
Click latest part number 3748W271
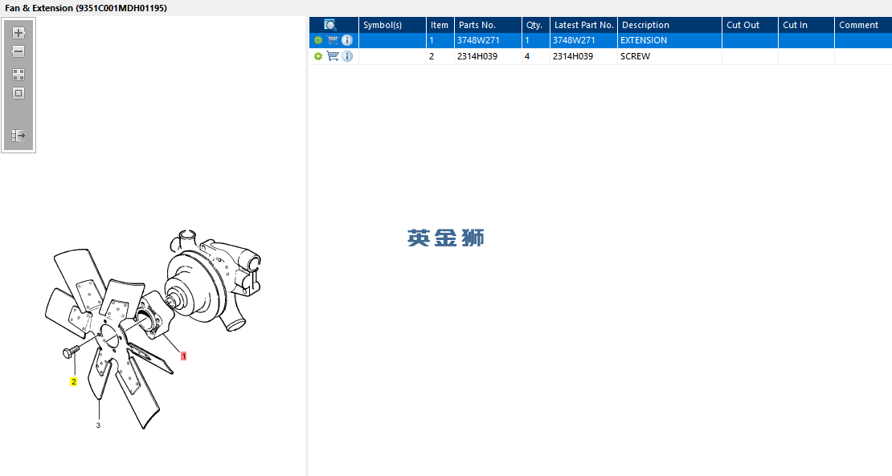574,40
